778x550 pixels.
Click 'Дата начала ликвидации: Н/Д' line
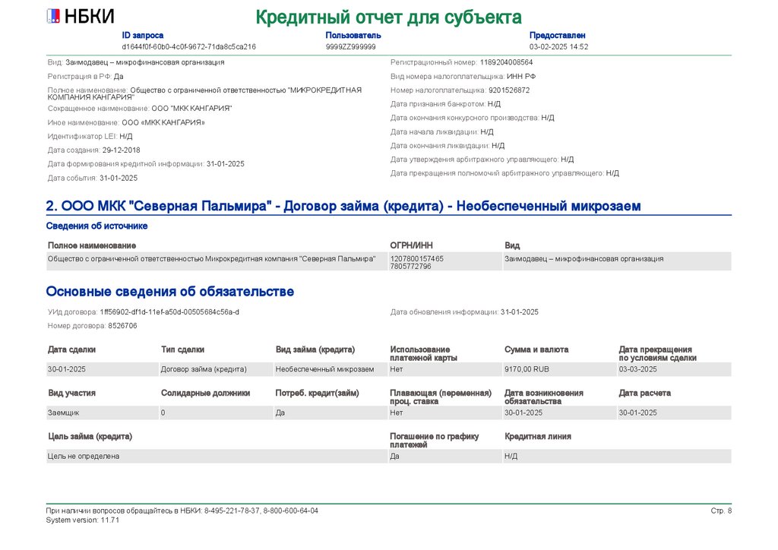point(442,132)
